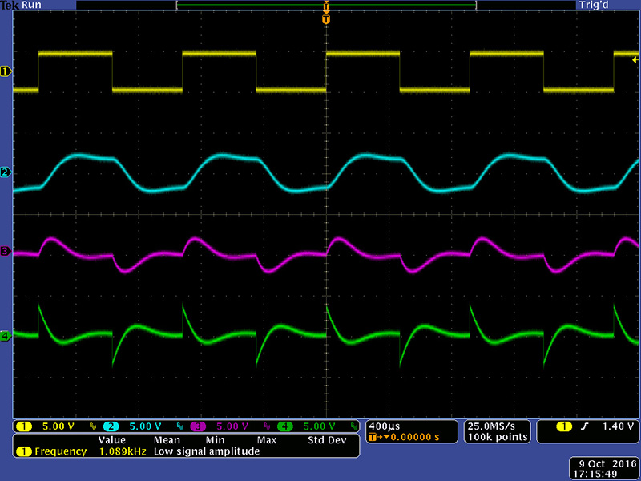641x481 pixels.
Task: Select the cyan channel 2 badge in the readout bar
Action: tap(111, 426)
